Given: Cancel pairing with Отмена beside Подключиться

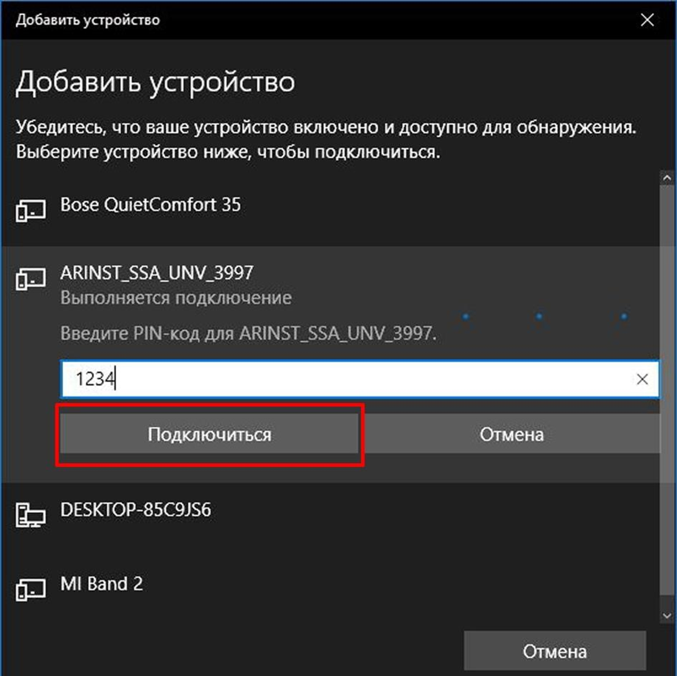Looking at the screenshot, I should click(511, 434).
